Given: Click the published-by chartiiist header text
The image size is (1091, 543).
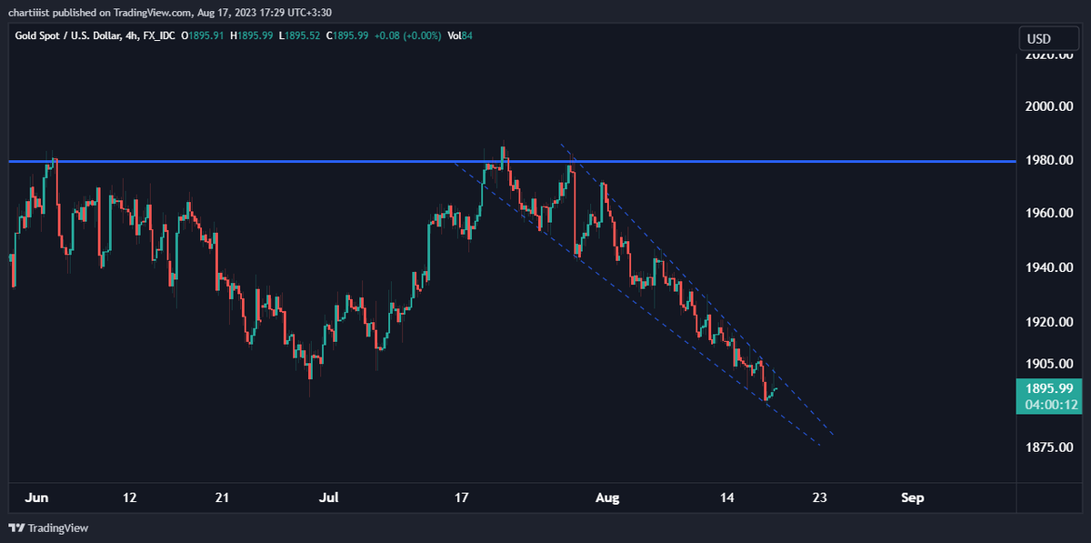Looking at the screenshot, I should click(170, 13).
